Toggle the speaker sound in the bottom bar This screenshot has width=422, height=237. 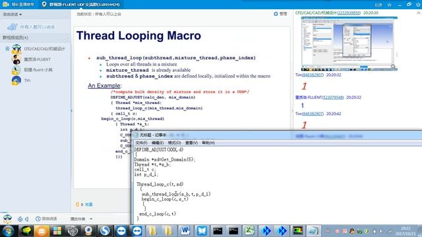coord(27,219)
